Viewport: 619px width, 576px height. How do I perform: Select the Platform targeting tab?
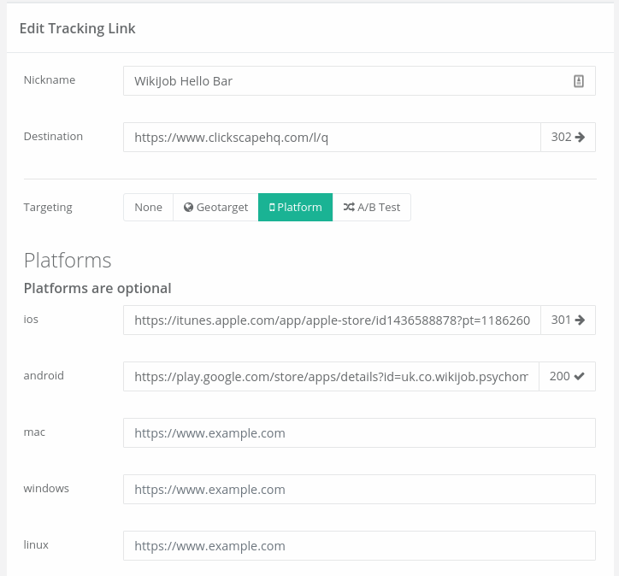[x=295, y=208]
